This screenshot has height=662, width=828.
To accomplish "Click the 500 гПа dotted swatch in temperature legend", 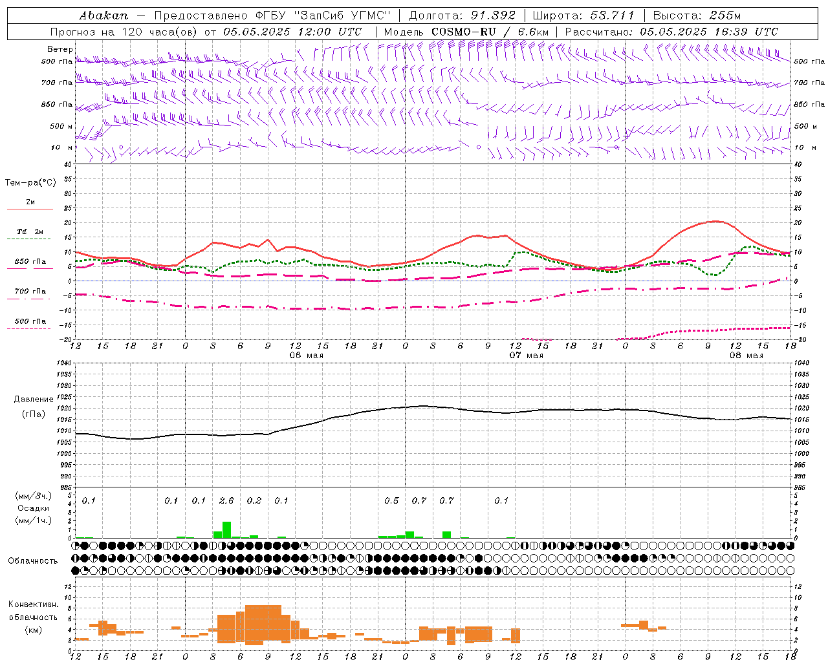I will click(x=29, y=329).
